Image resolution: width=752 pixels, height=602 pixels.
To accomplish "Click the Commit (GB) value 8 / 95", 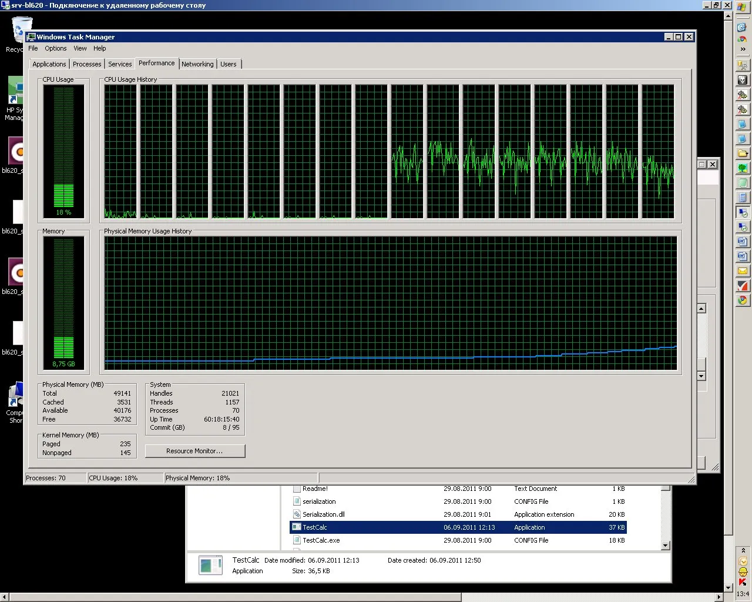I will point(231,427).
